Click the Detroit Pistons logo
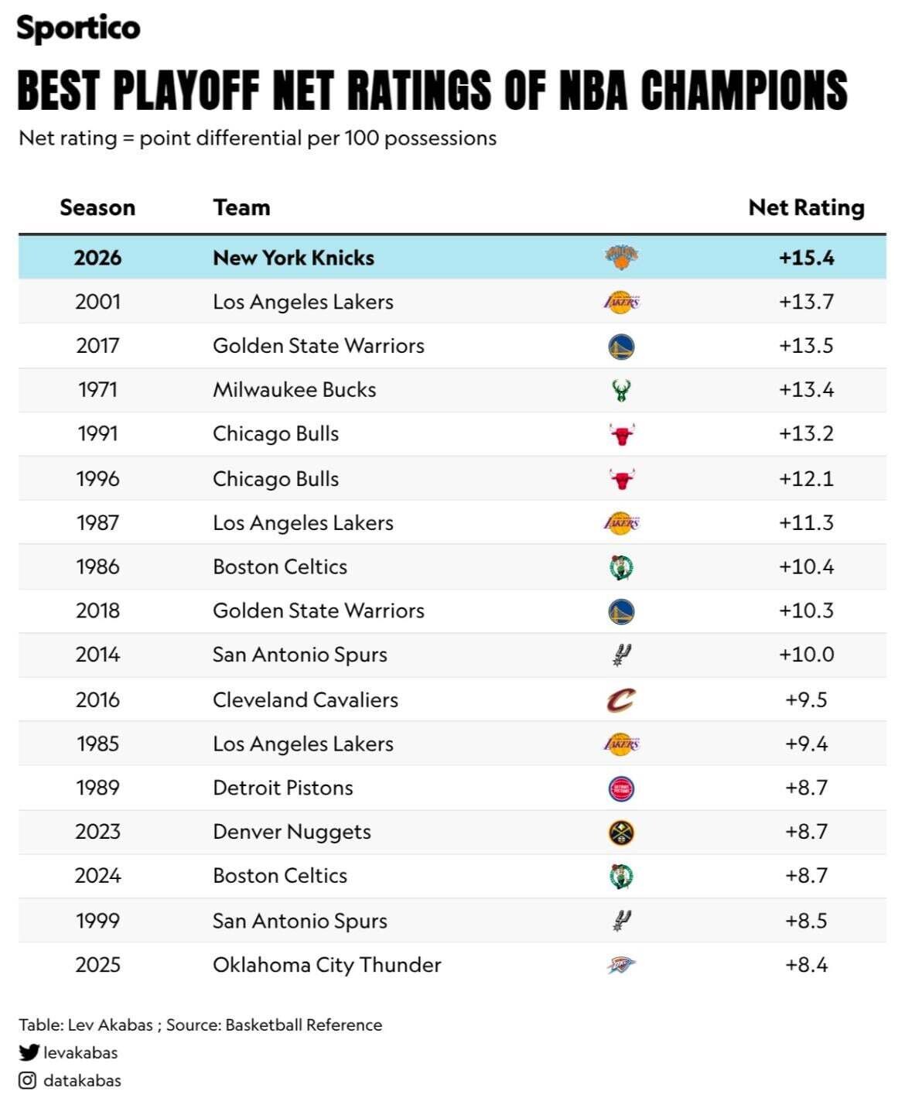 [x=621, y=788]
